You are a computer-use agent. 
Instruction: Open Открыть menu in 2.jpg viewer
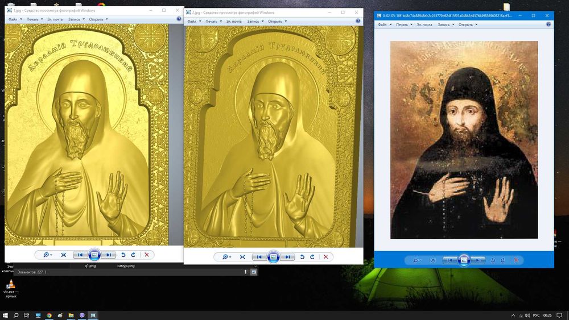pyautogui.click(x=277, y=22)
